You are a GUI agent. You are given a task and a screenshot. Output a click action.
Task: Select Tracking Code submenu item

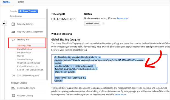point(24,46)
